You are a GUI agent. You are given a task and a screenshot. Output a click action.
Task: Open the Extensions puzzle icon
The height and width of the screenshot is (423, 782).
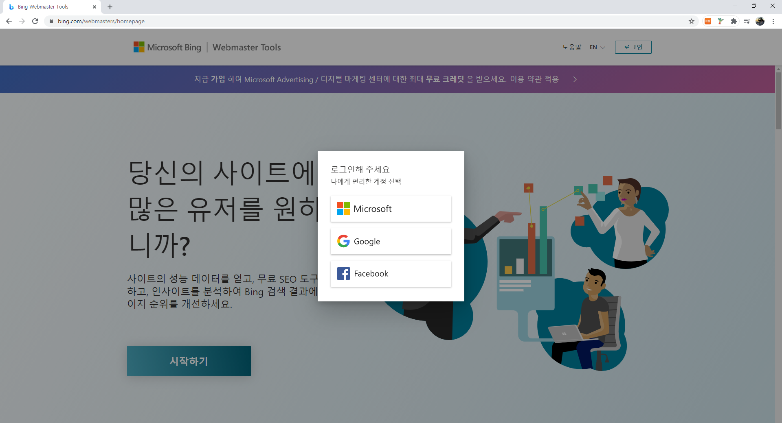tap(734, 21)
